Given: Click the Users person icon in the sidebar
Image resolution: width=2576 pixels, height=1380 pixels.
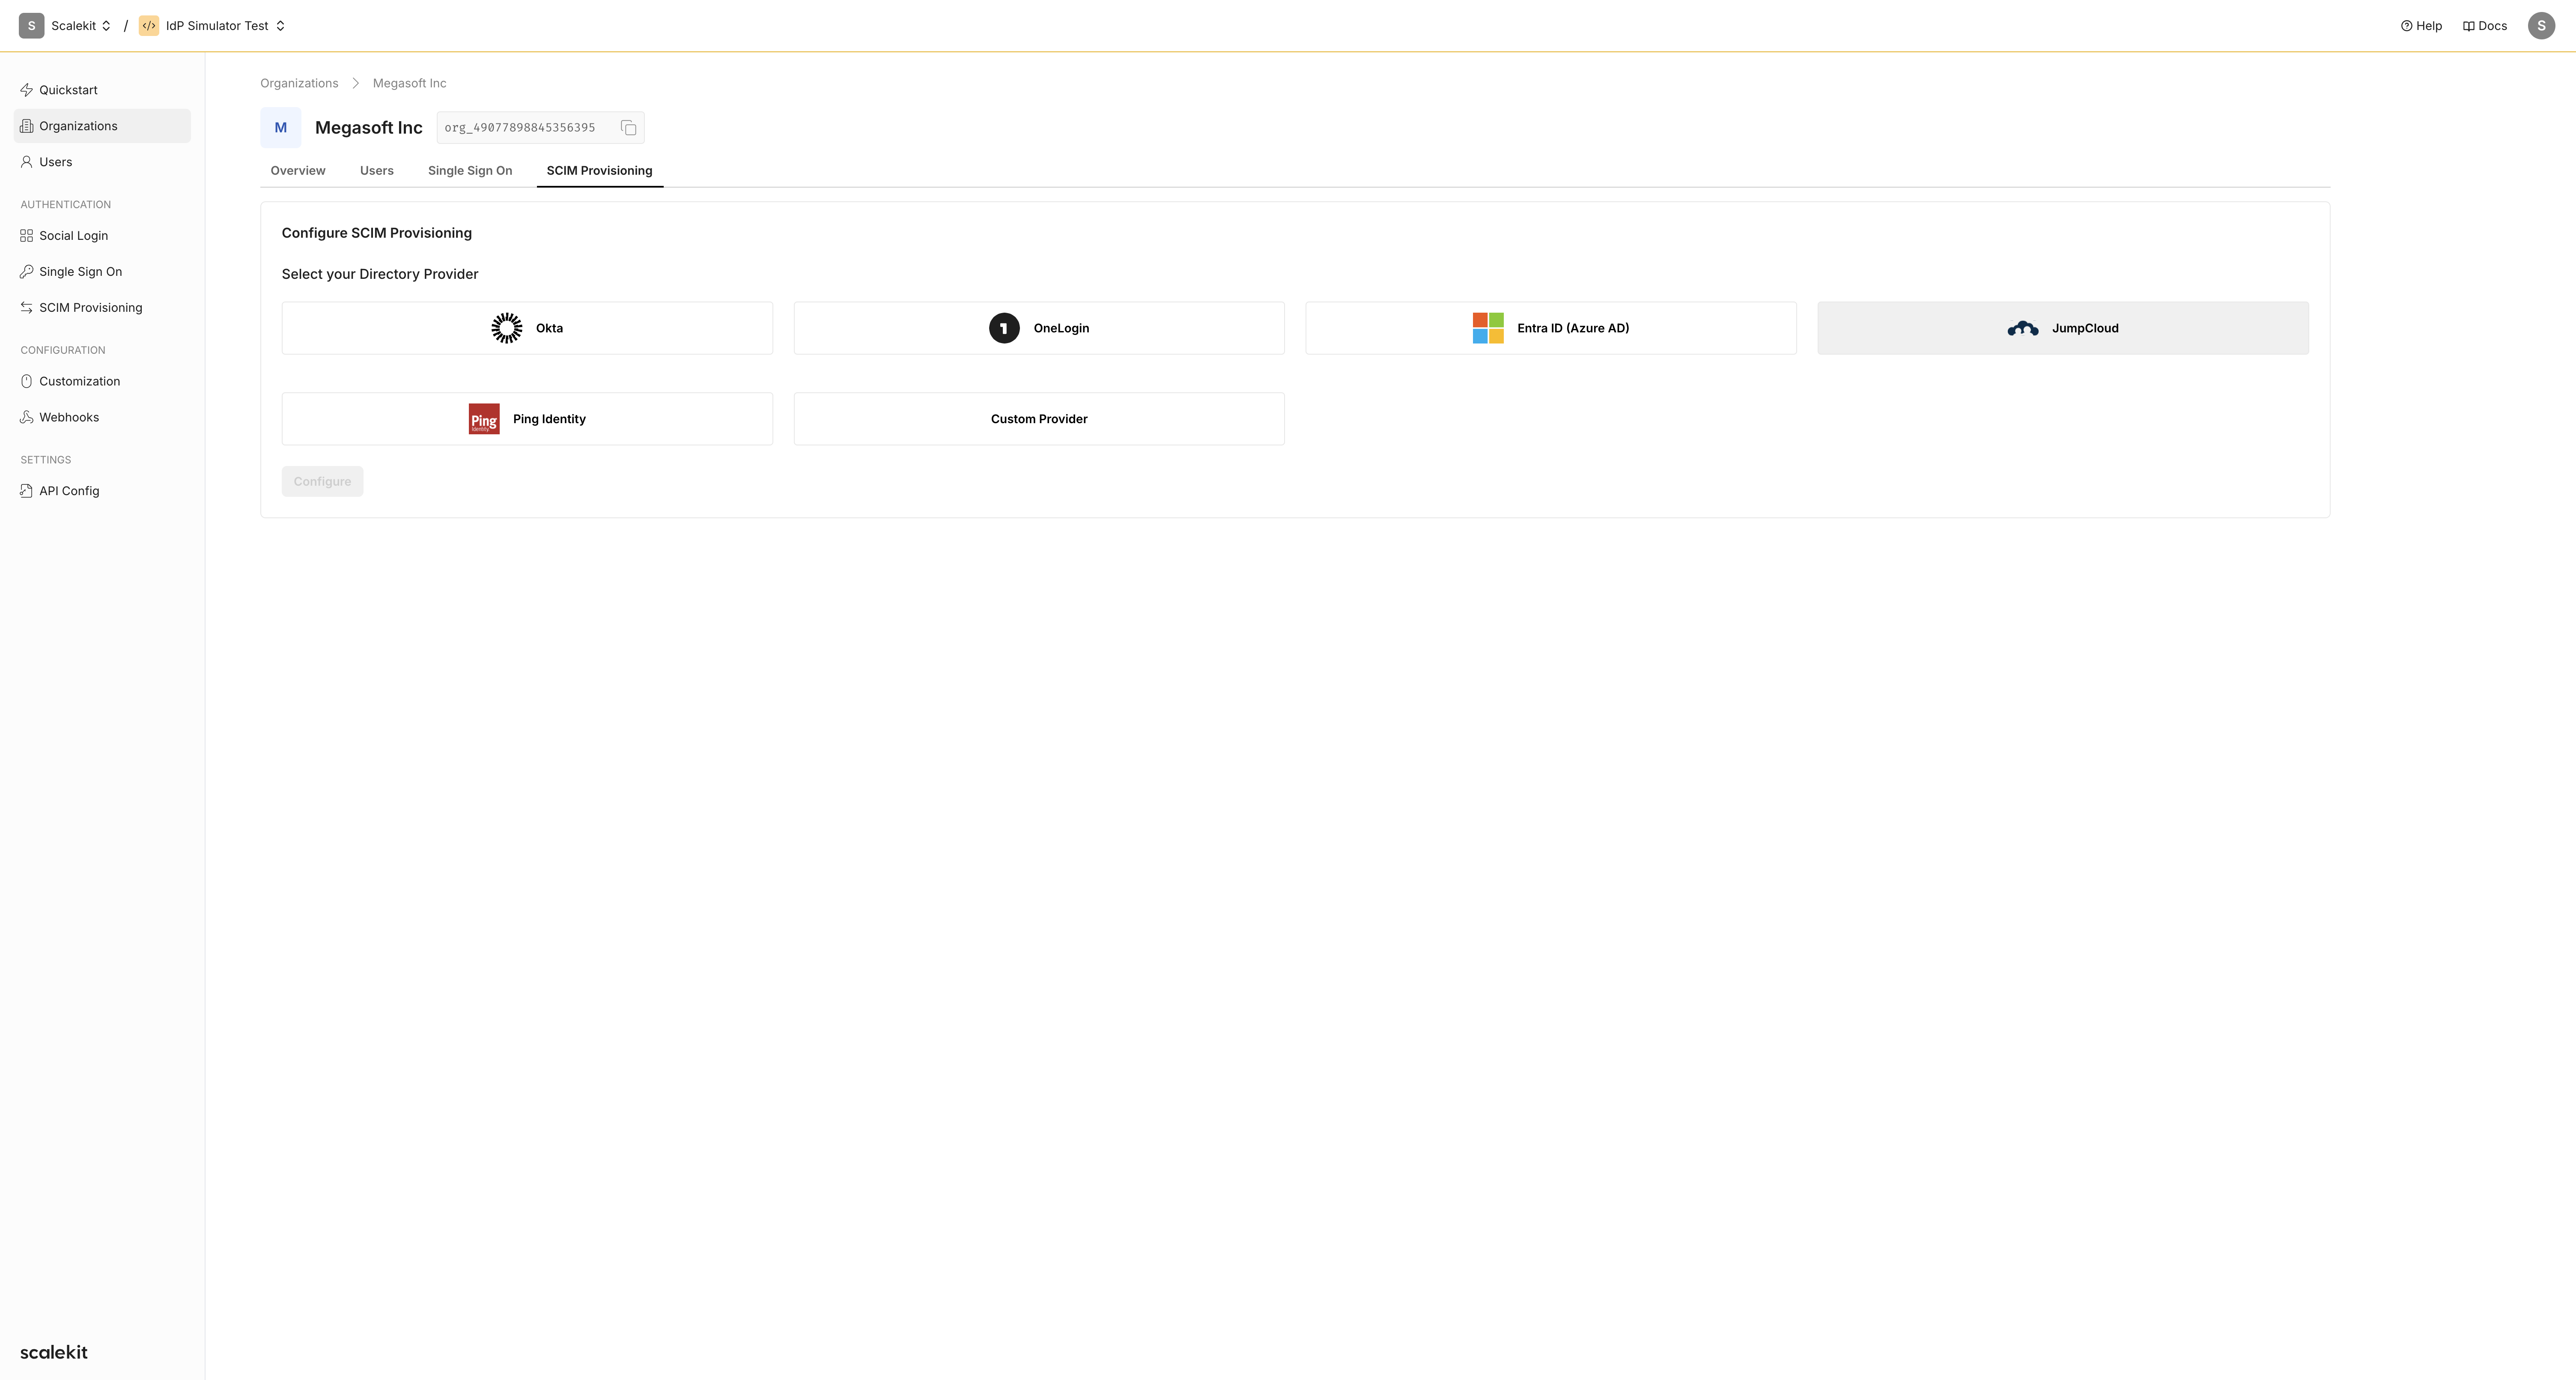Looking at the screenshot, I should pyautogui.click(x=27, y=162).
